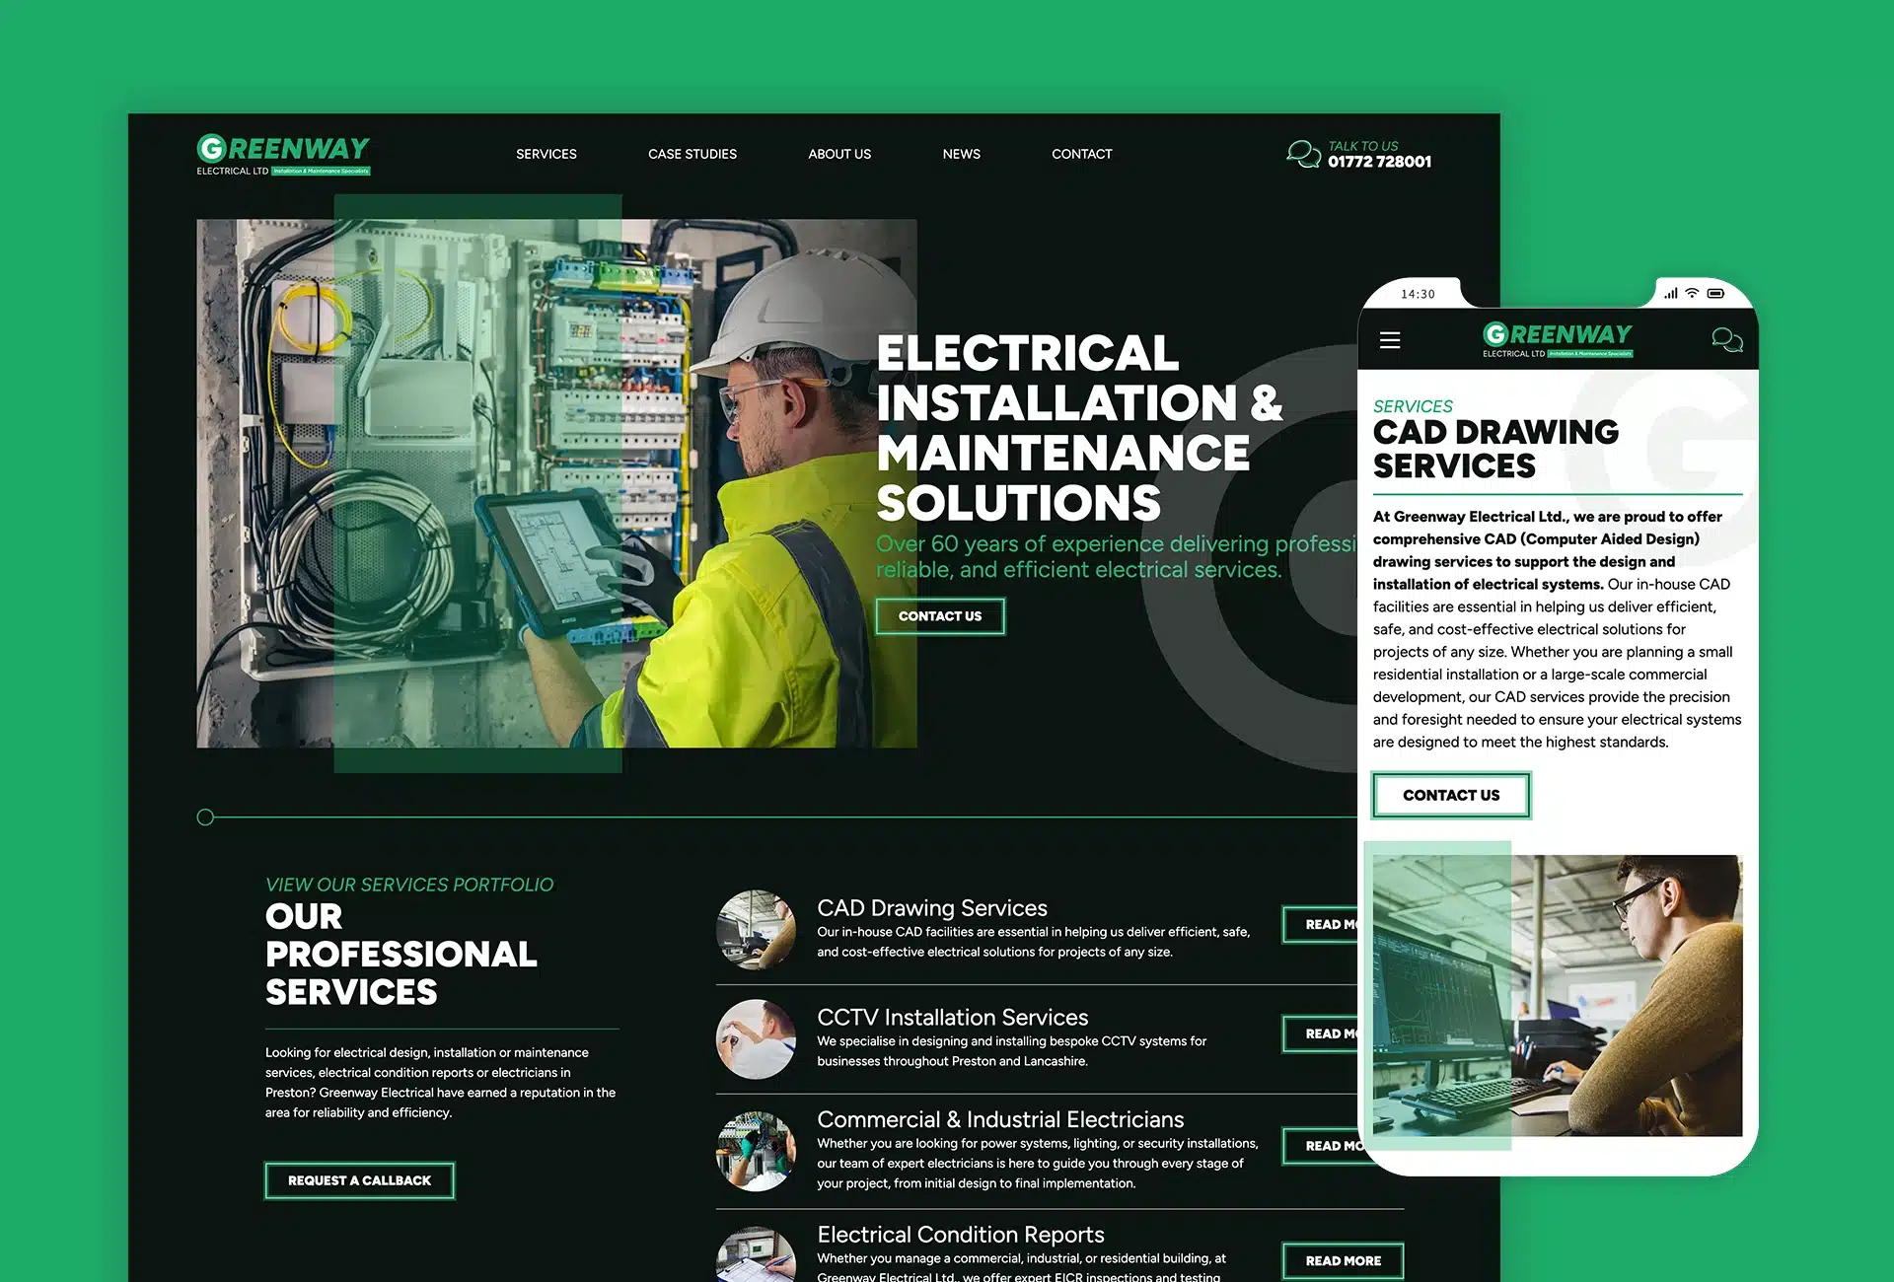Click the CCTV Installation Services circular image
This screenshot has width=1894, height=1282.
pos(756,1038)
